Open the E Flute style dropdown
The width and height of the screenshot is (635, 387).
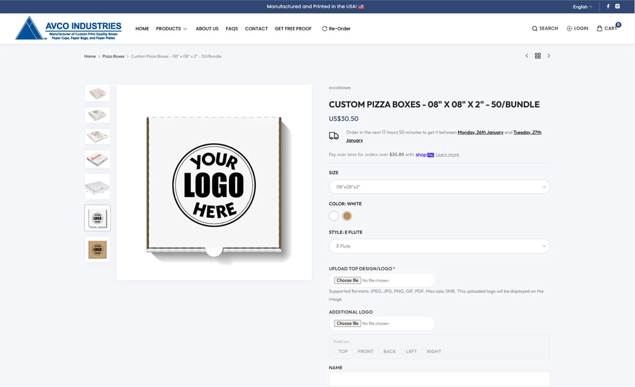(439, 246)
